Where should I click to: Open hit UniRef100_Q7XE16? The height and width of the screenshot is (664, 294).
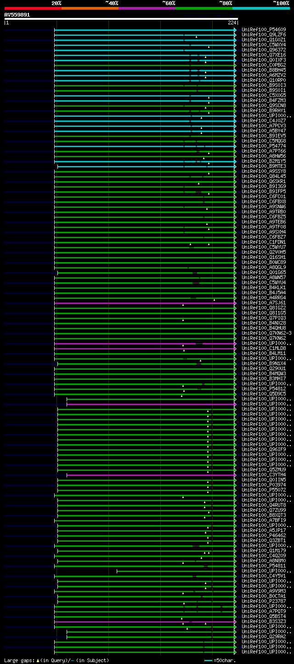coord(264,55)
